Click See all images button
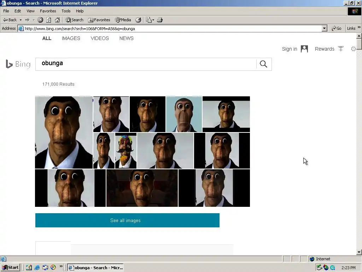This screenshot has height=272, width=362. point(127,220)
